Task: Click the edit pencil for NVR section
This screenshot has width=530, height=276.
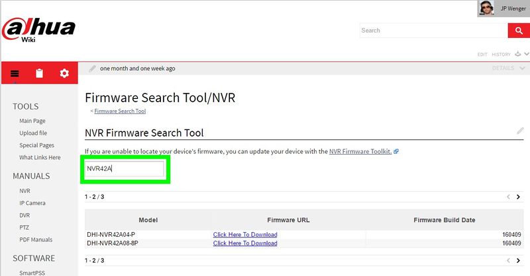Action: click(x=520, y=131)
